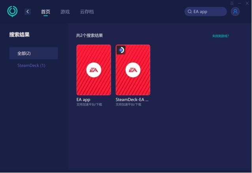The width and height of the screenshot is (252, 173).
Task: Open the hamburger menu icon at top right
Action: pyautogui.click(x=232, y=3)
